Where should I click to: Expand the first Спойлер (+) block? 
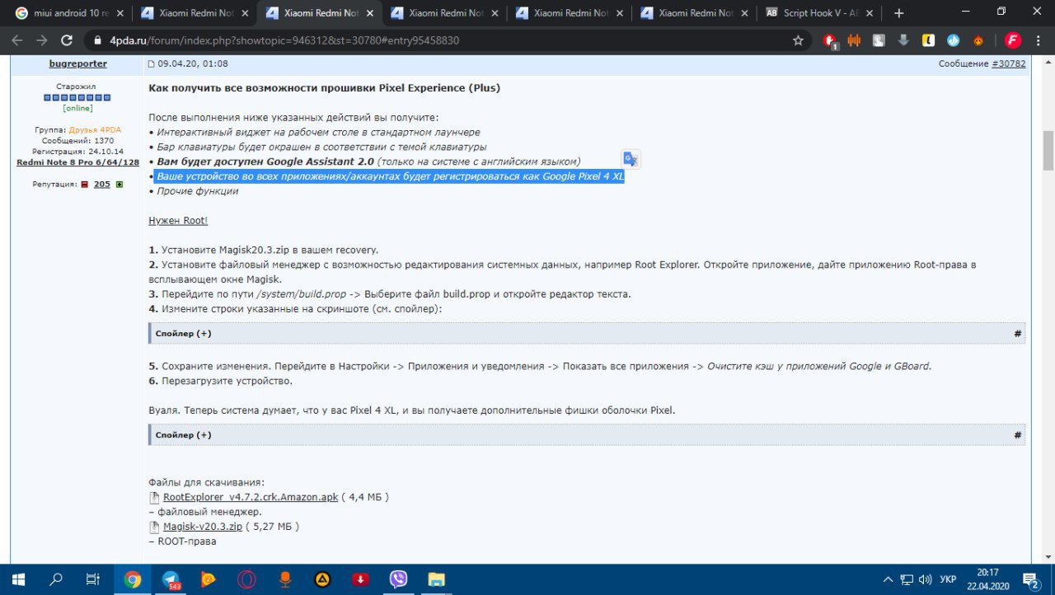[x=183, y=333]
